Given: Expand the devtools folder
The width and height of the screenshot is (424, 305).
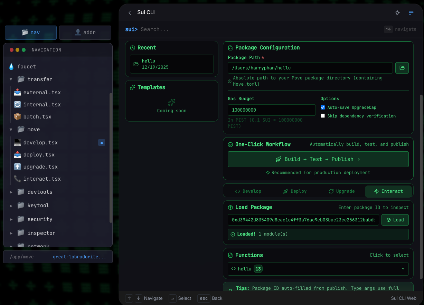Looking at the screenshot, I should click(x=11, y=192).
